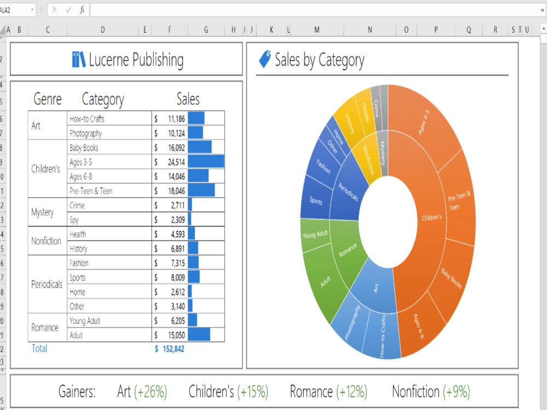Click the green Romance inner ring segment
This screenshot has height=410, width=547.
(x=347, y=250)
